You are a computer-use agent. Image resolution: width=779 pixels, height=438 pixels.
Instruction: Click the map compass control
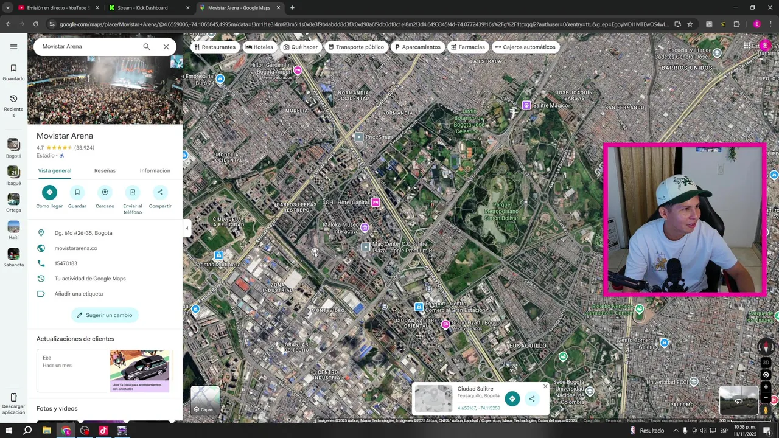point(766,347)
